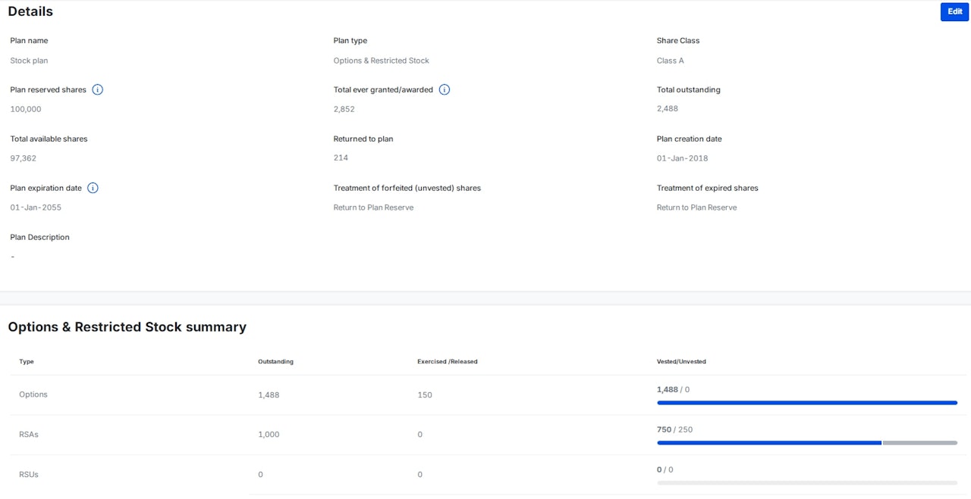This screenshot has height=499, width=971.
Task: Click the Options exercised value 150
Action: (425, 395)
